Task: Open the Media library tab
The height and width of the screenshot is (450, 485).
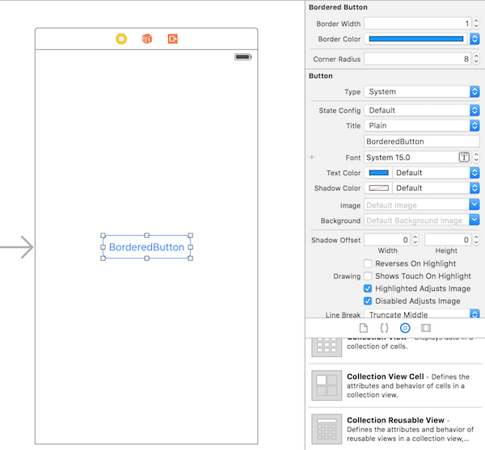Action: [426, 328]
